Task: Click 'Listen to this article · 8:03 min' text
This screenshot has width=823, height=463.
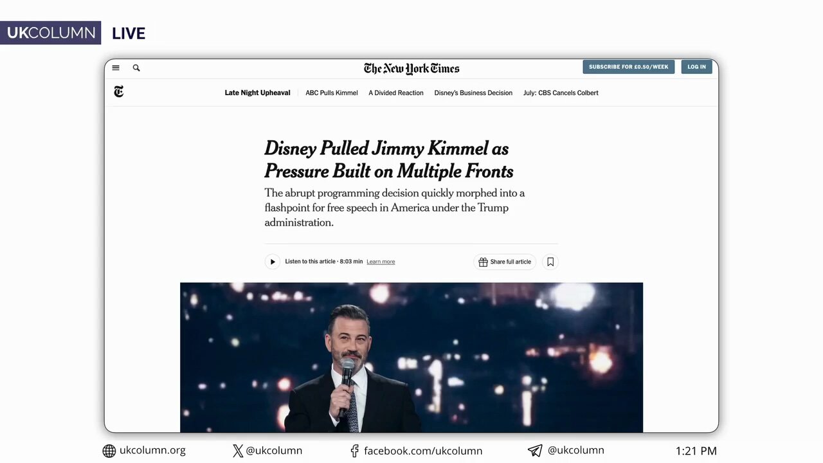Action: [x=324, y=262]
